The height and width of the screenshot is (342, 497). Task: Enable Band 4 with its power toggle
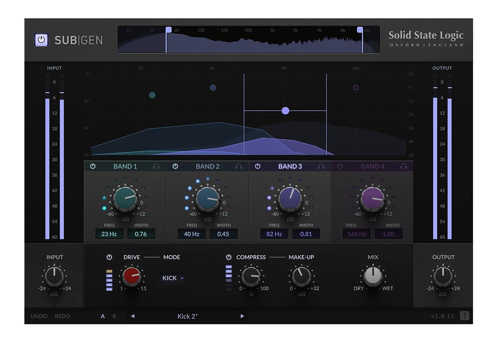click(340, 166)
